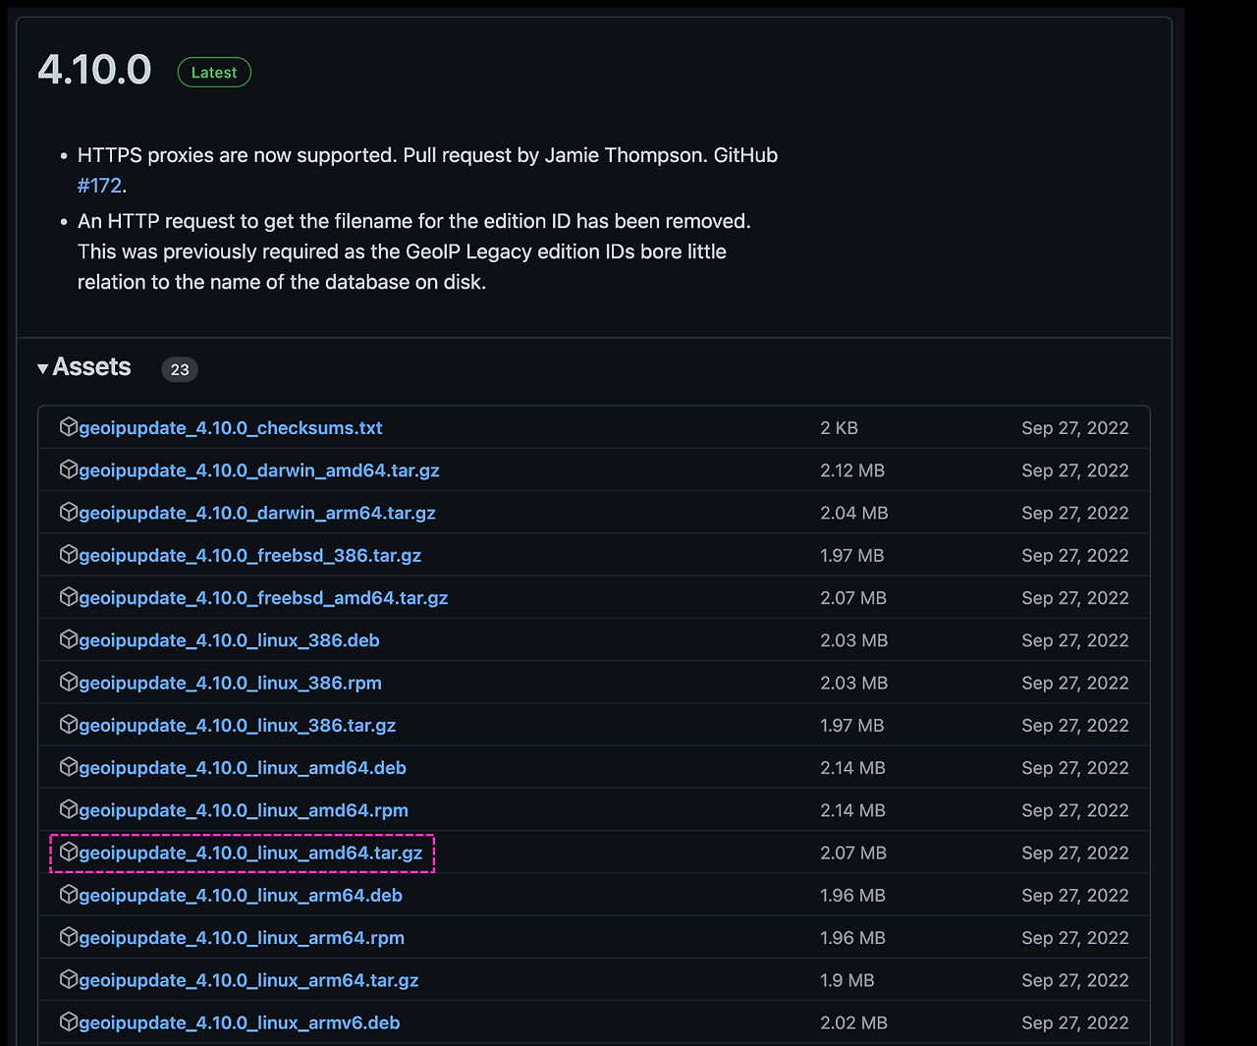Download geoipupdate_4.10.0_linux_amd64.tar.gz
This screenshot has width=1257, height=1046.
click(251, 853)
